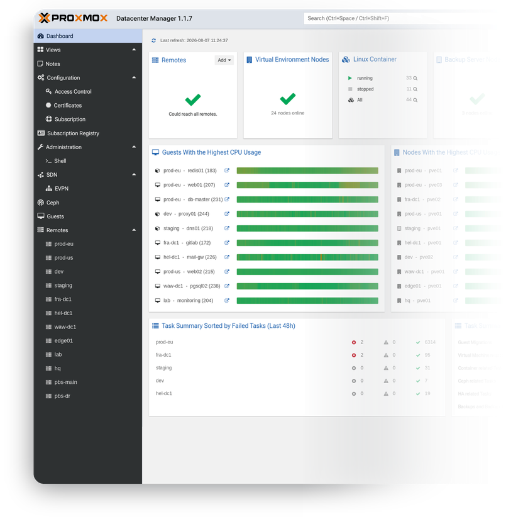Select the pbs-dr remote in sidebar
The image size is (528, 526).
[88, 396]
